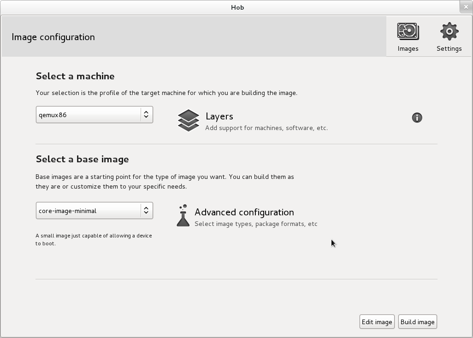Click the Settings label in toolbar

point(449,48)
